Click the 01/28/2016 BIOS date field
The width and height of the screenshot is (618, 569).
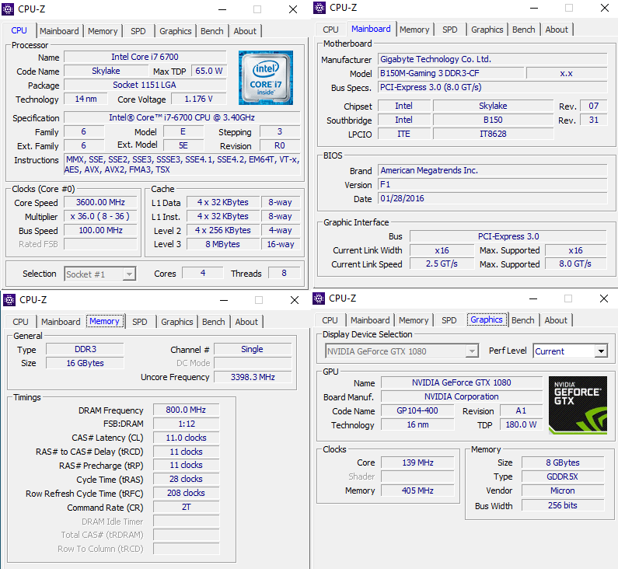click(x=493, y=198)
